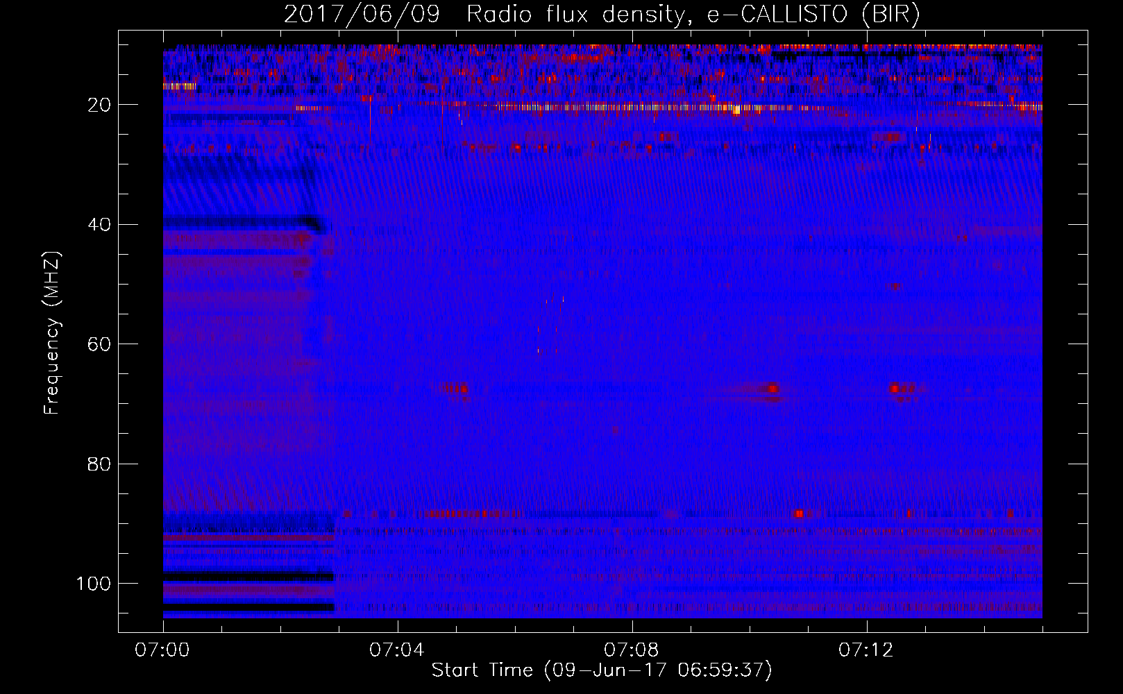Click the "40" frequency tick label
Image resolution: width=1123 pixels, height=694 pixels.
click(x=99, y=225)
